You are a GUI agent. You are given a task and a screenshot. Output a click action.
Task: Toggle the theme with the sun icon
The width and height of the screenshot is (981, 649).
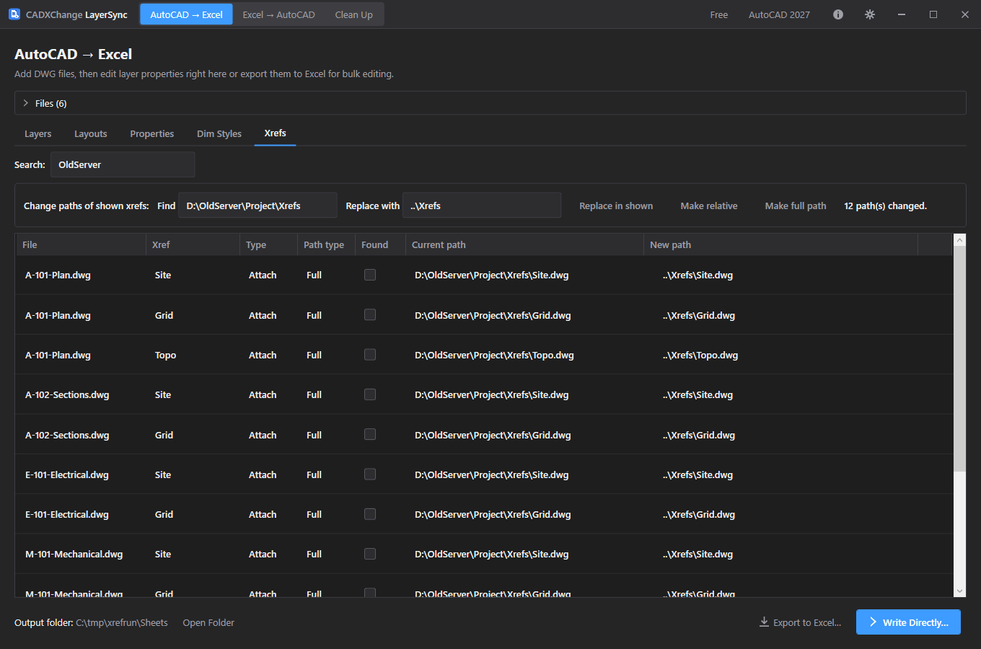tap(870, 14)
